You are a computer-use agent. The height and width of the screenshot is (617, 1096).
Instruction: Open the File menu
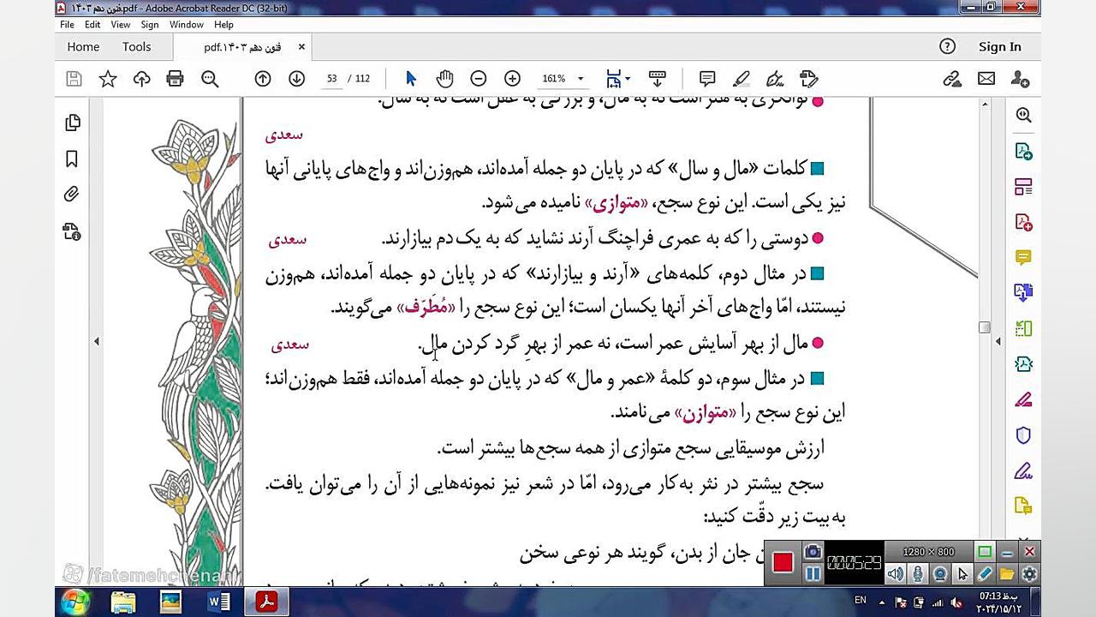tap(67, 25)
